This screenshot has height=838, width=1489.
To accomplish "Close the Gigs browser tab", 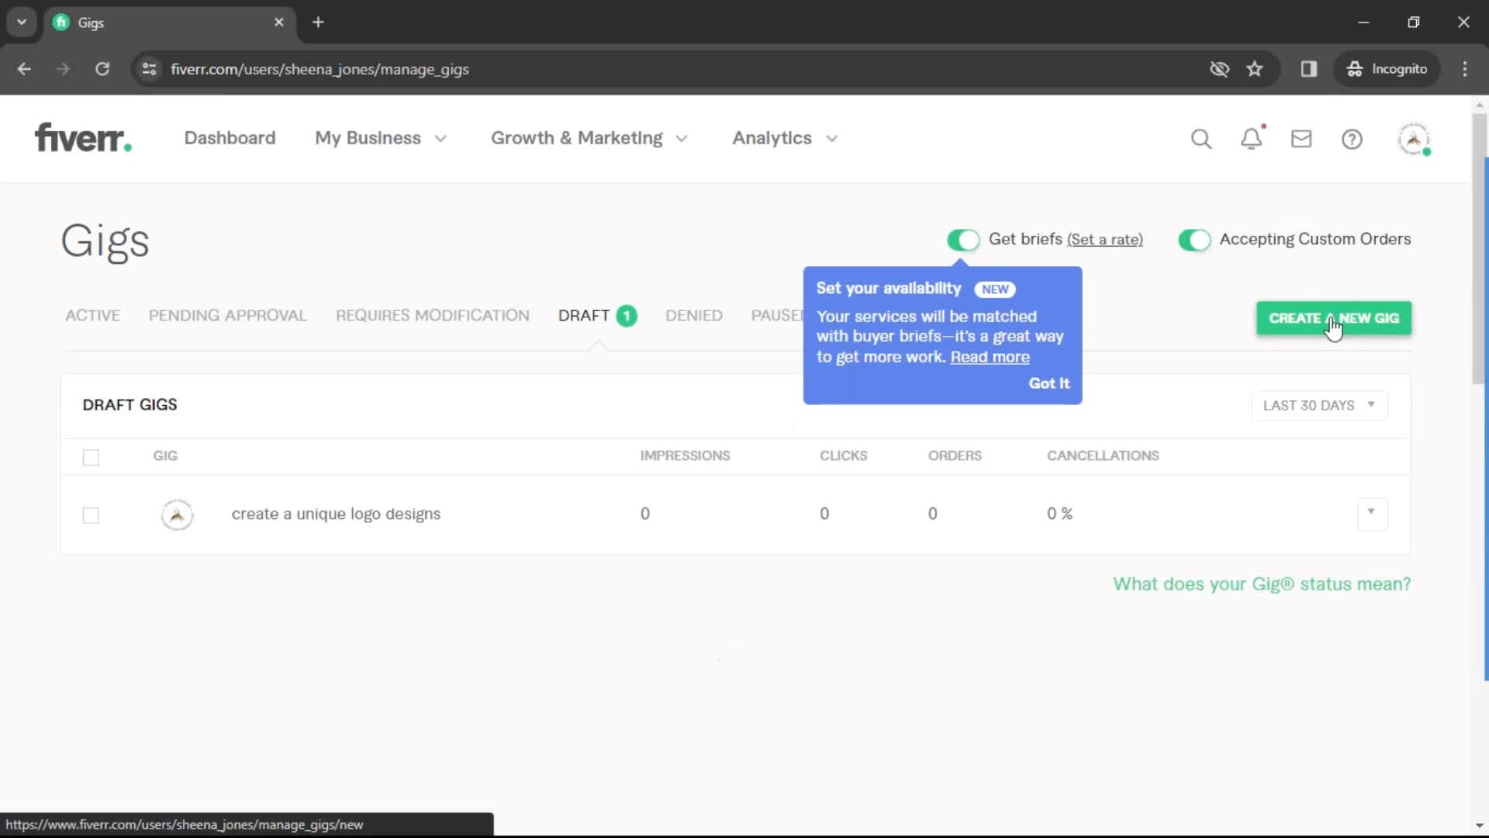I will click(279, 23).
